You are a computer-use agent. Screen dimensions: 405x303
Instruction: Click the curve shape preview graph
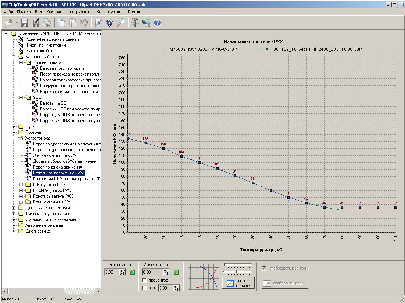pyautogui.click(x=203, y=276)
